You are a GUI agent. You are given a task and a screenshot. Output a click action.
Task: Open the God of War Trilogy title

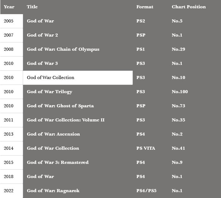(x=49, y=92)
